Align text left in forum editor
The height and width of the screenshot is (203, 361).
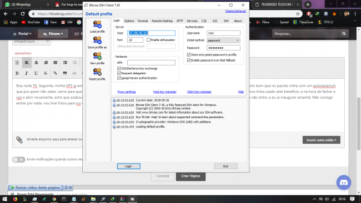(27, 63)
